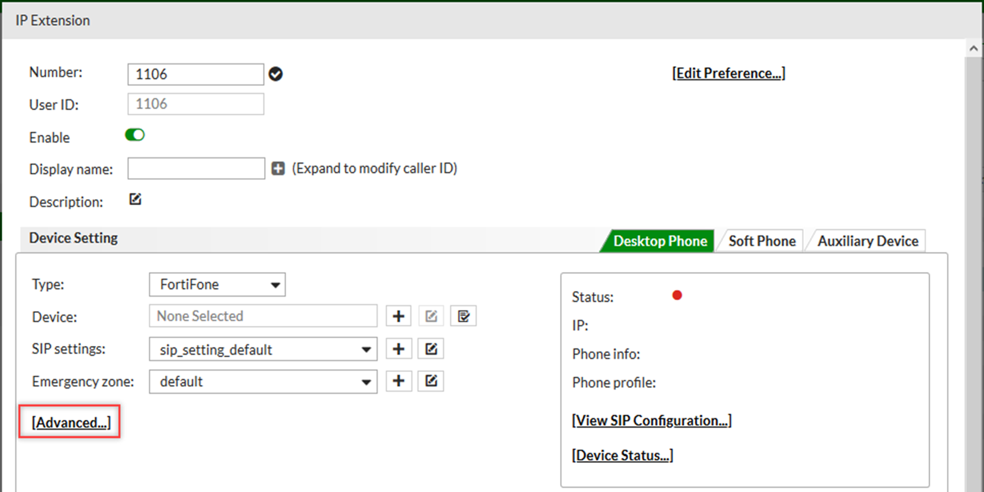Add a new SIP settings profile
The width and height of the screenshot is (984, 492).
click(398, 349)
